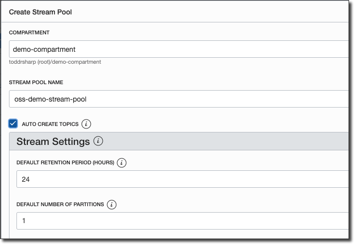Click the Default Number of Partitions label

(x=60, y=205)
